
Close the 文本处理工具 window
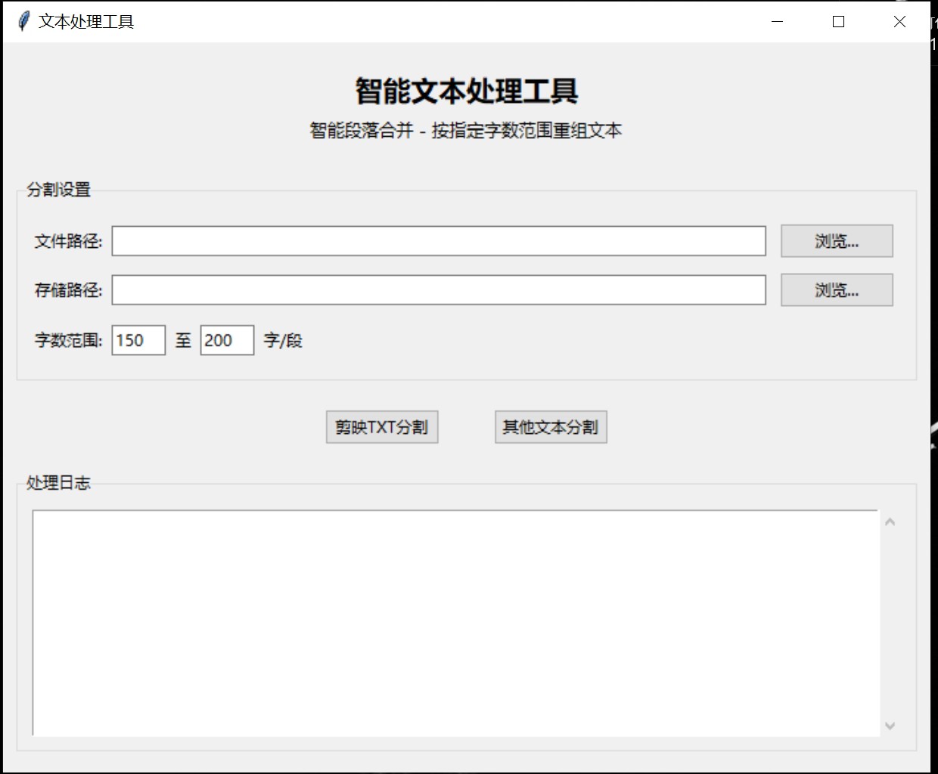tap(899, 21)
